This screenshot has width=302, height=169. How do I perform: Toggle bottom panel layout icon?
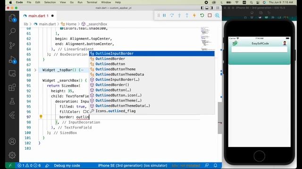coord(207,8)
